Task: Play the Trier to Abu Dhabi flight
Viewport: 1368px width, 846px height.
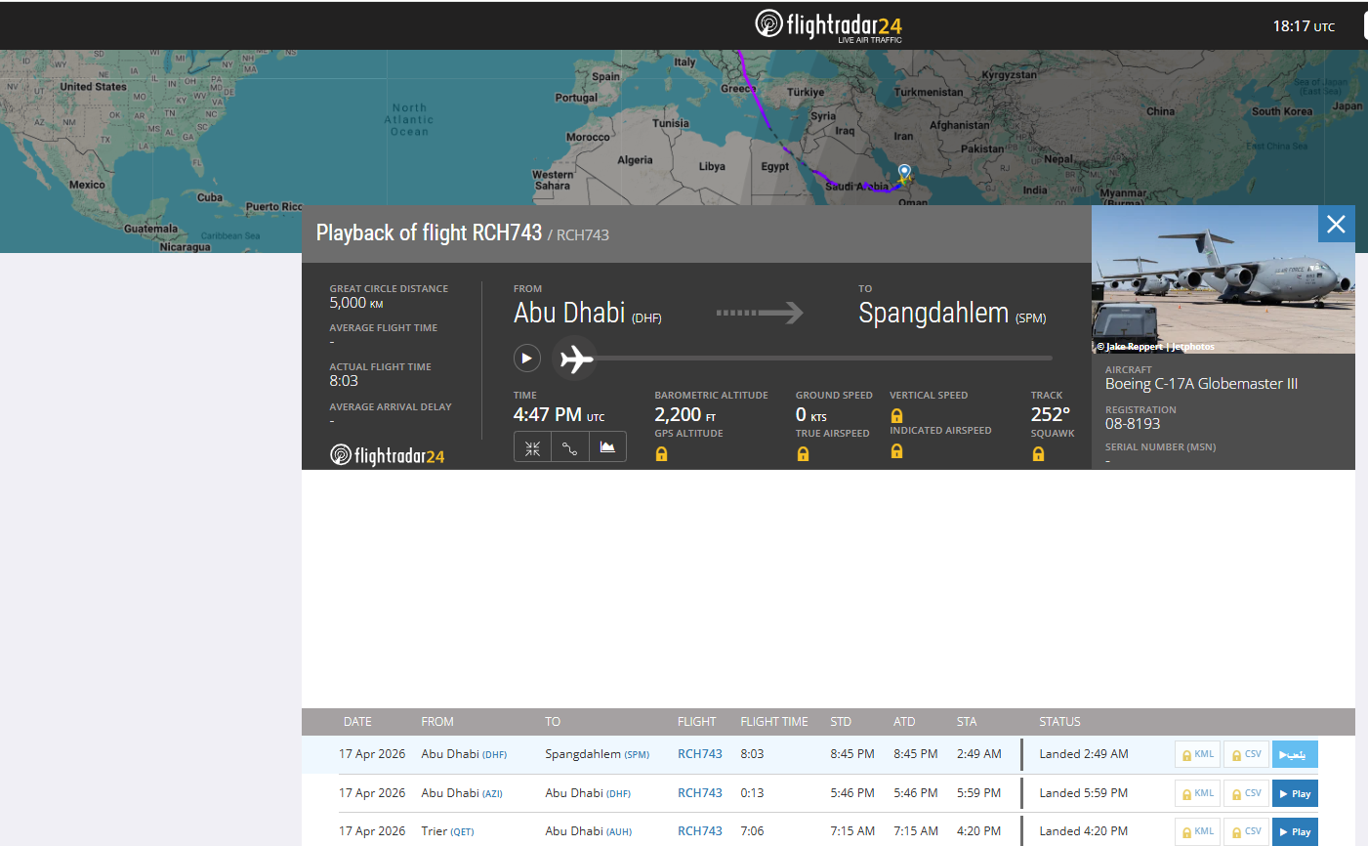Action: [x=1295, y=831]
